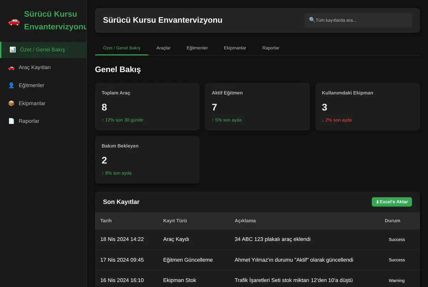Click the car icon beside Araç Kayıtları
428x287 pixels.
click(x=11, y=67)
